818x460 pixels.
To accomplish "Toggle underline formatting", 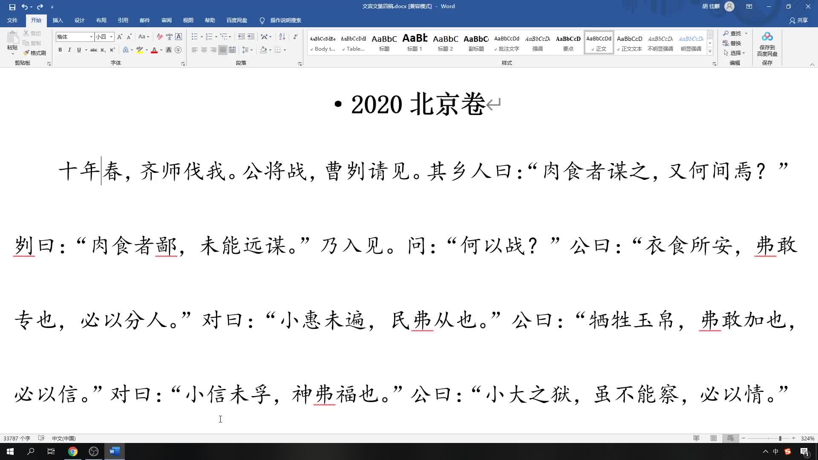I will (79, 50).
